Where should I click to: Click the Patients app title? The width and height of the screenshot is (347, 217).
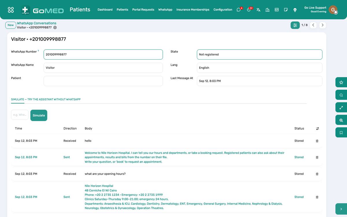(x=80, y=10)
